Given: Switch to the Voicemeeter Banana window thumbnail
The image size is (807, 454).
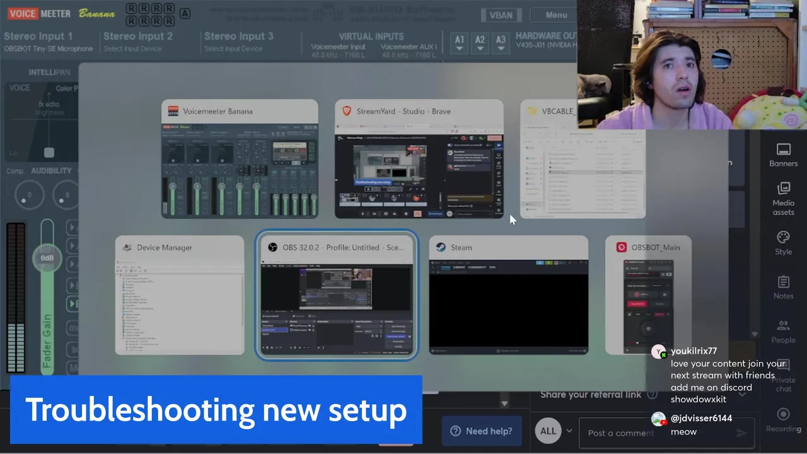Looking at the screenshot, I should pos(240,159).
